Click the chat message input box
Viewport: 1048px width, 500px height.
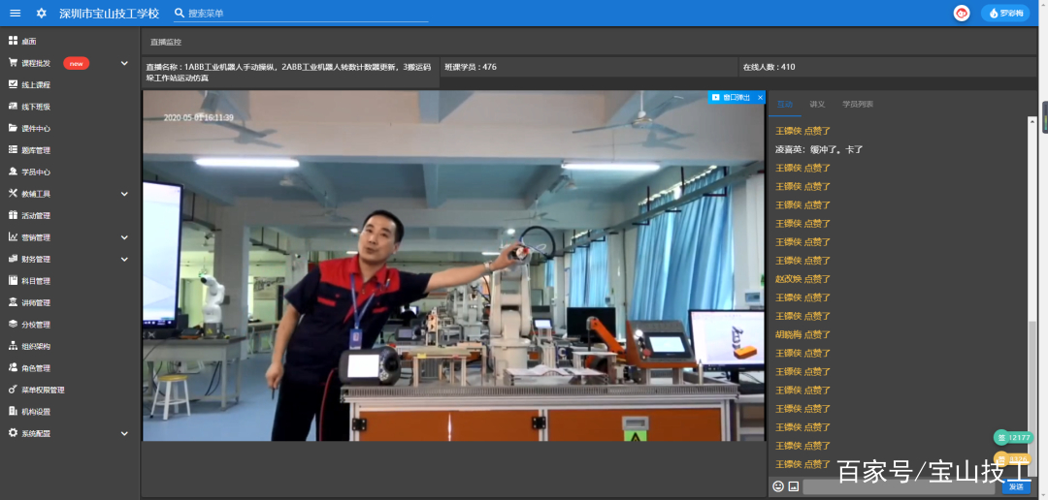tap(899, 486)
